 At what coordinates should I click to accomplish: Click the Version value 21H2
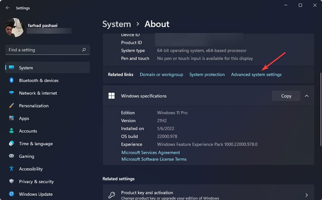click(x=162, y=120)
